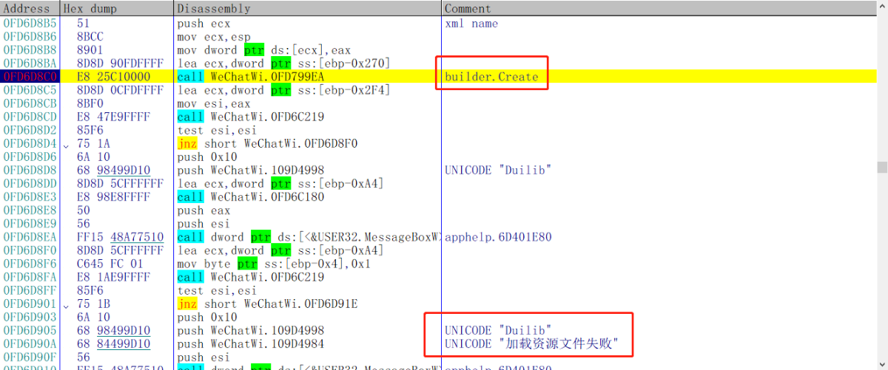888x370 pixels.
Task: Click the 'call WeChatWi.0FD799EA' instruction
Action: [x=251, y=77]
